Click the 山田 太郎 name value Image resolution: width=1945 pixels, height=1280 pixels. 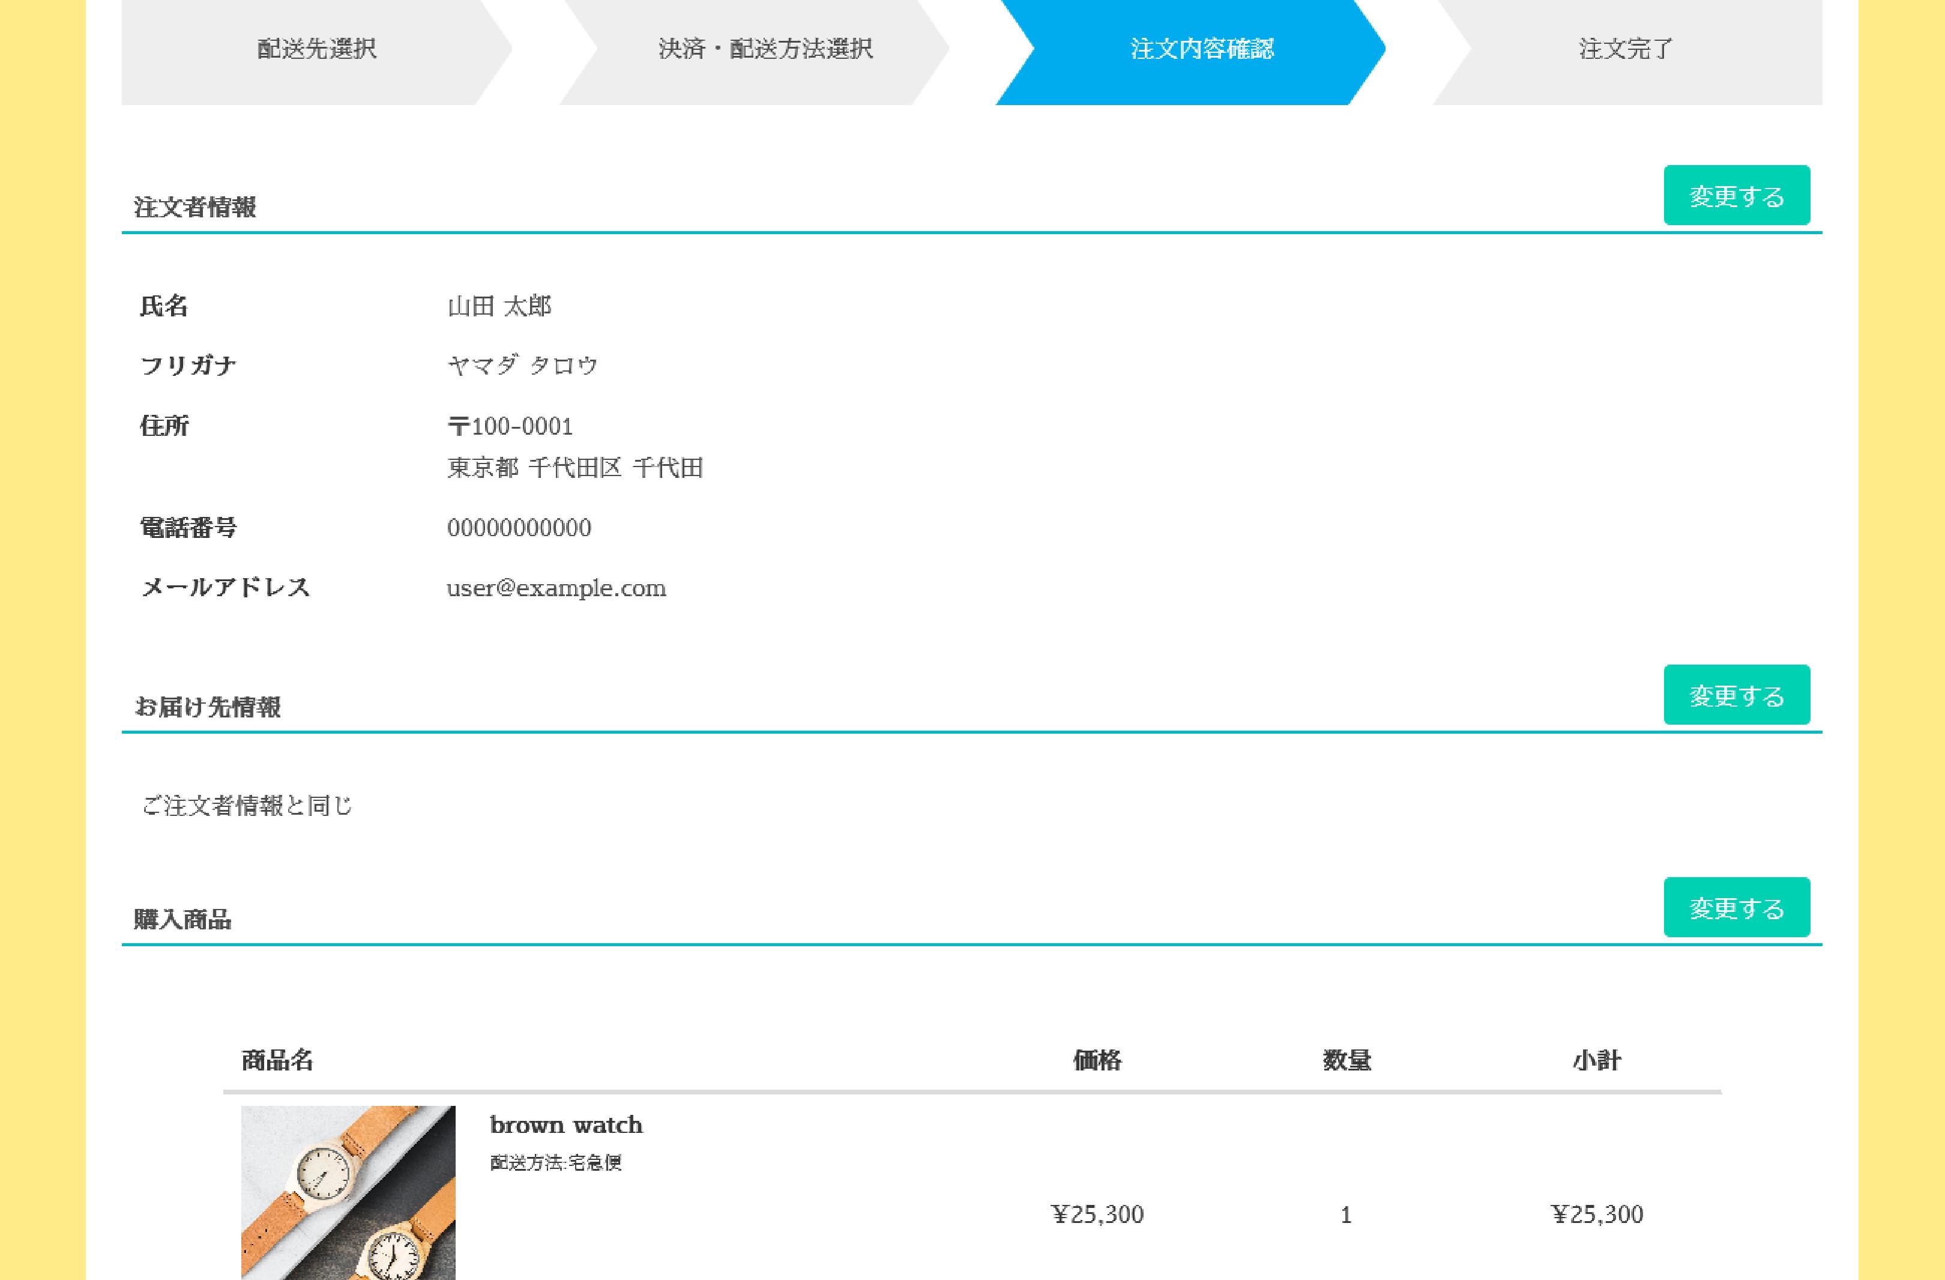498,307
